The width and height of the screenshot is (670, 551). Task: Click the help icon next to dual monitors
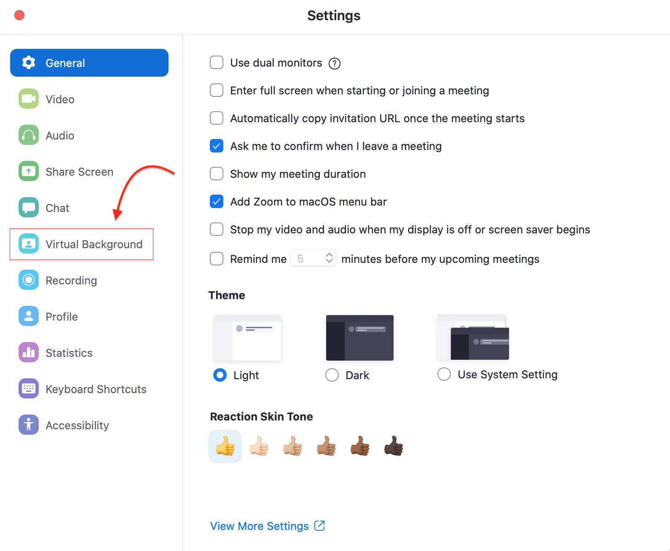[335, 64]
